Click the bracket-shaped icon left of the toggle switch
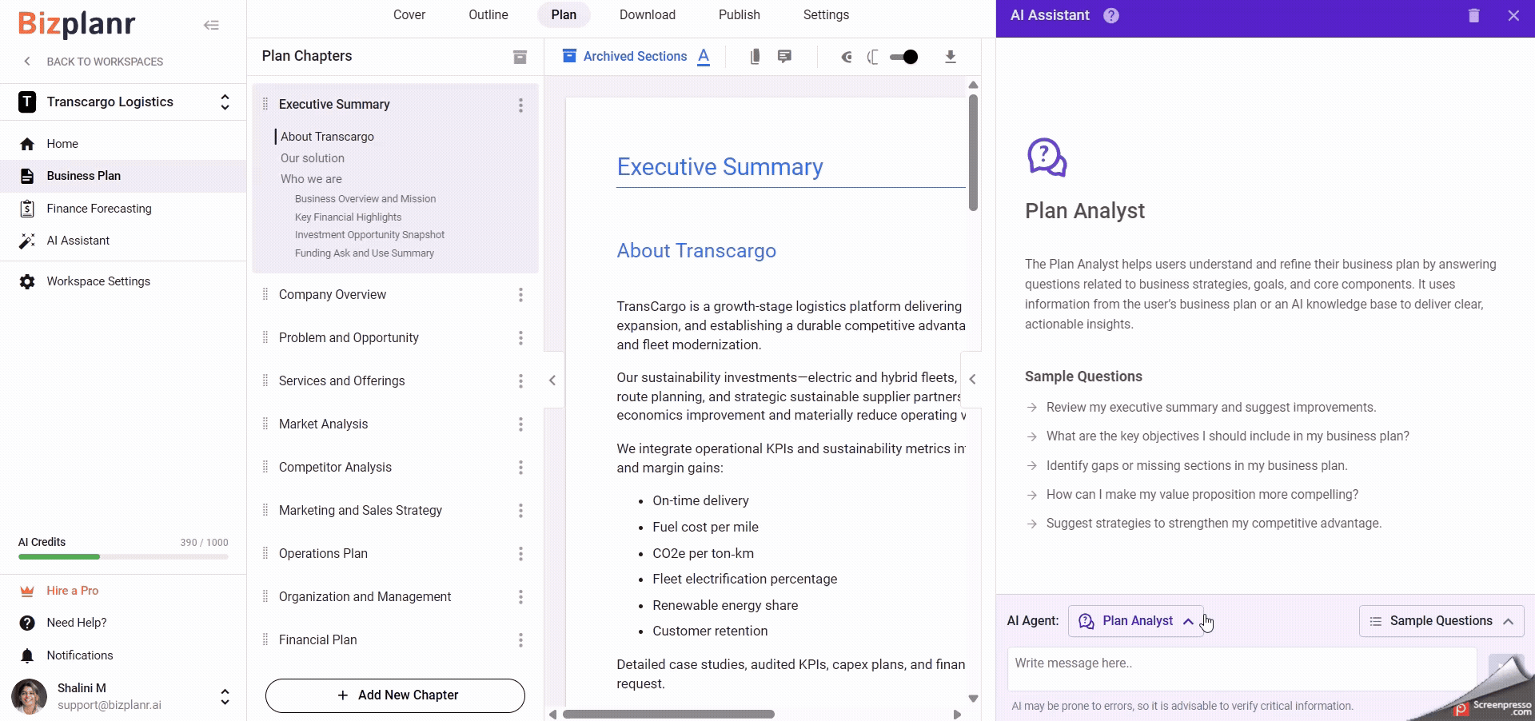 [x=873, y=57]
